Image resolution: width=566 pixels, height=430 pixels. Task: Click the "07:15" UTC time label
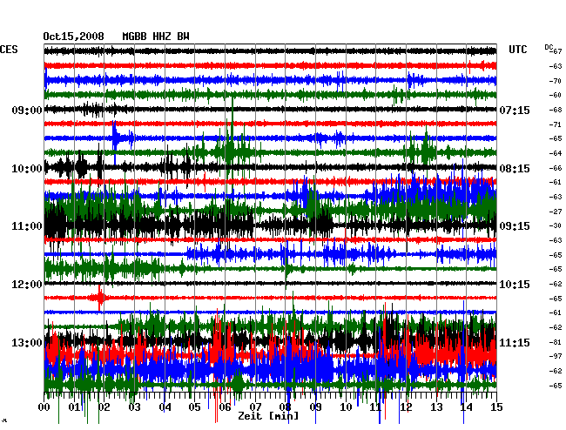click(x=515, y=110)
